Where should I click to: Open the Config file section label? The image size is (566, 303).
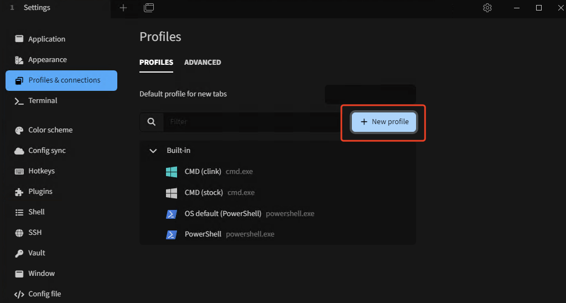[x=45, y=294]
